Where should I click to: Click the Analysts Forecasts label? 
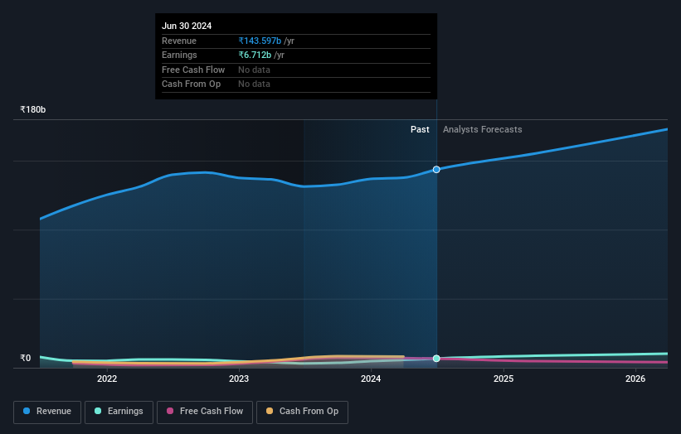point(483,130)
